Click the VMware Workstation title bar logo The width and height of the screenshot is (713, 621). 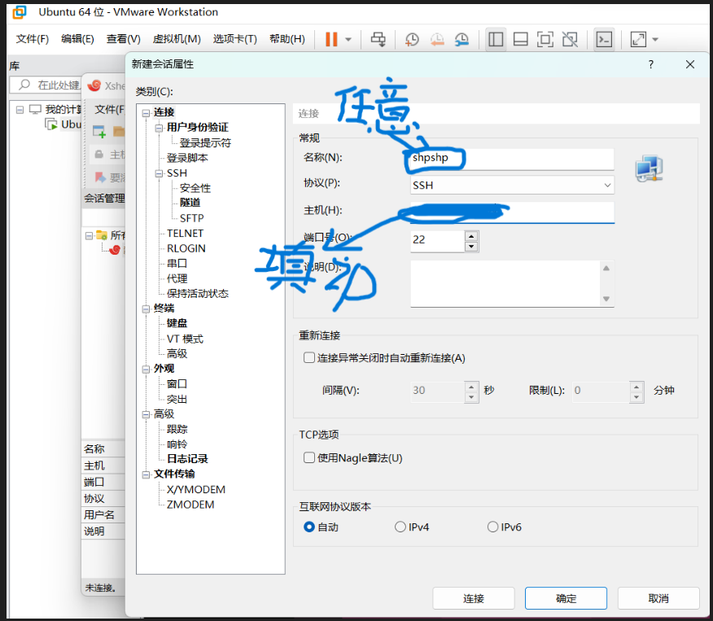click(20, 12)
